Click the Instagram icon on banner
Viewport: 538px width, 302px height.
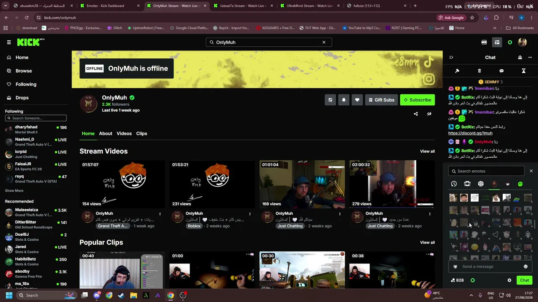429,78
